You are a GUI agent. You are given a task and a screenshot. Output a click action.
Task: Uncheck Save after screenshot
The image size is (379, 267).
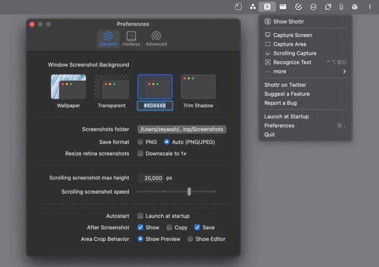(197, 227)
